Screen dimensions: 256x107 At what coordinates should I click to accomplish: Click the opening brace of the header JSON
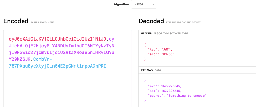coord(145,45)
